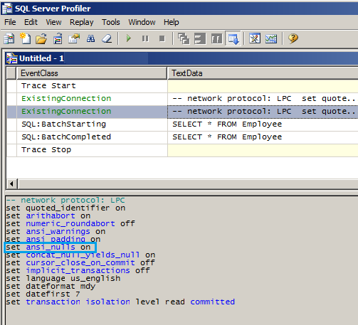
Task: Select the Trace Stop row
Action: click(182, 150)
